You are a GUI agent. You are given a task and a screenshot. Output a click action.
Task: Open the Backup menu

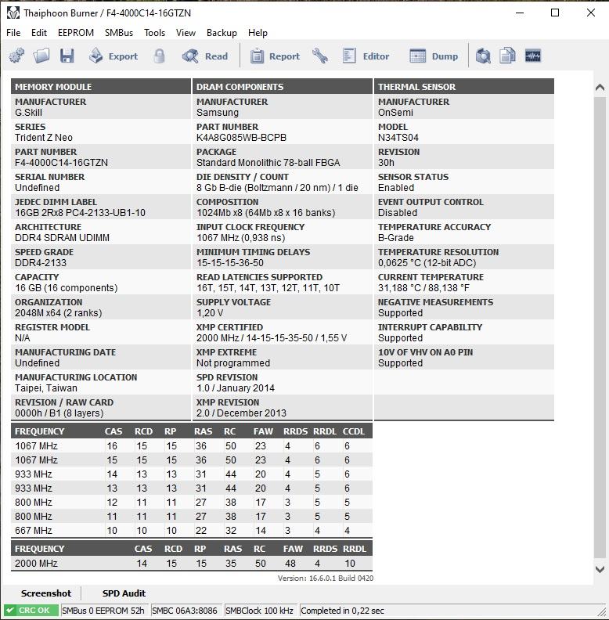(x=222, y=33)
